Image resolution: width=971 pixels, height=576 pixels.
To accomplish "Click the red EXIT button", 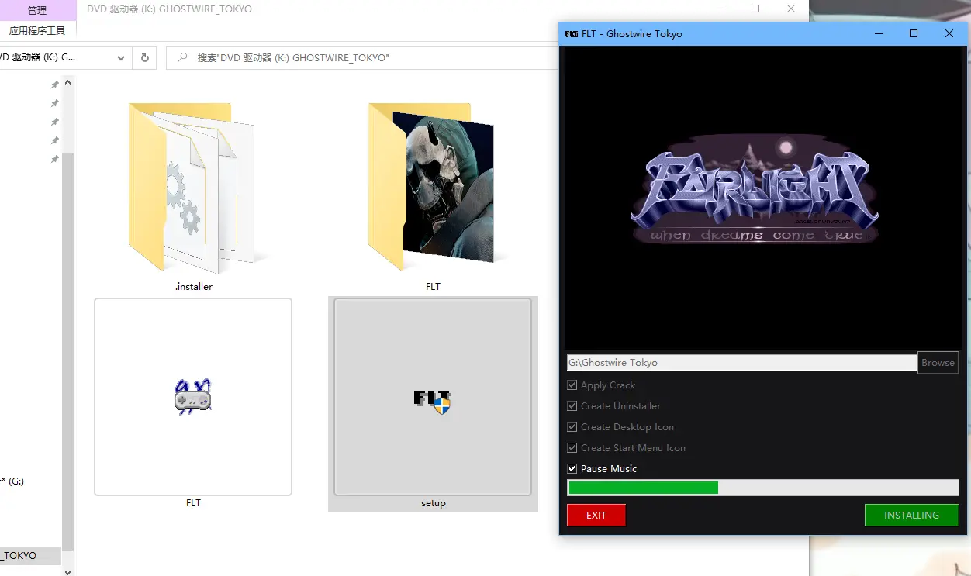I will tap(596, 515).
